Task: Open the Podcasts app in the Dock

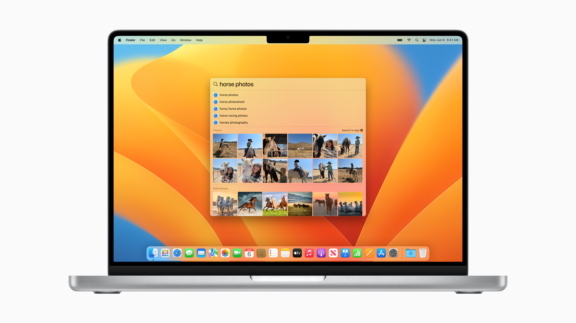Action: pos(321,253)
